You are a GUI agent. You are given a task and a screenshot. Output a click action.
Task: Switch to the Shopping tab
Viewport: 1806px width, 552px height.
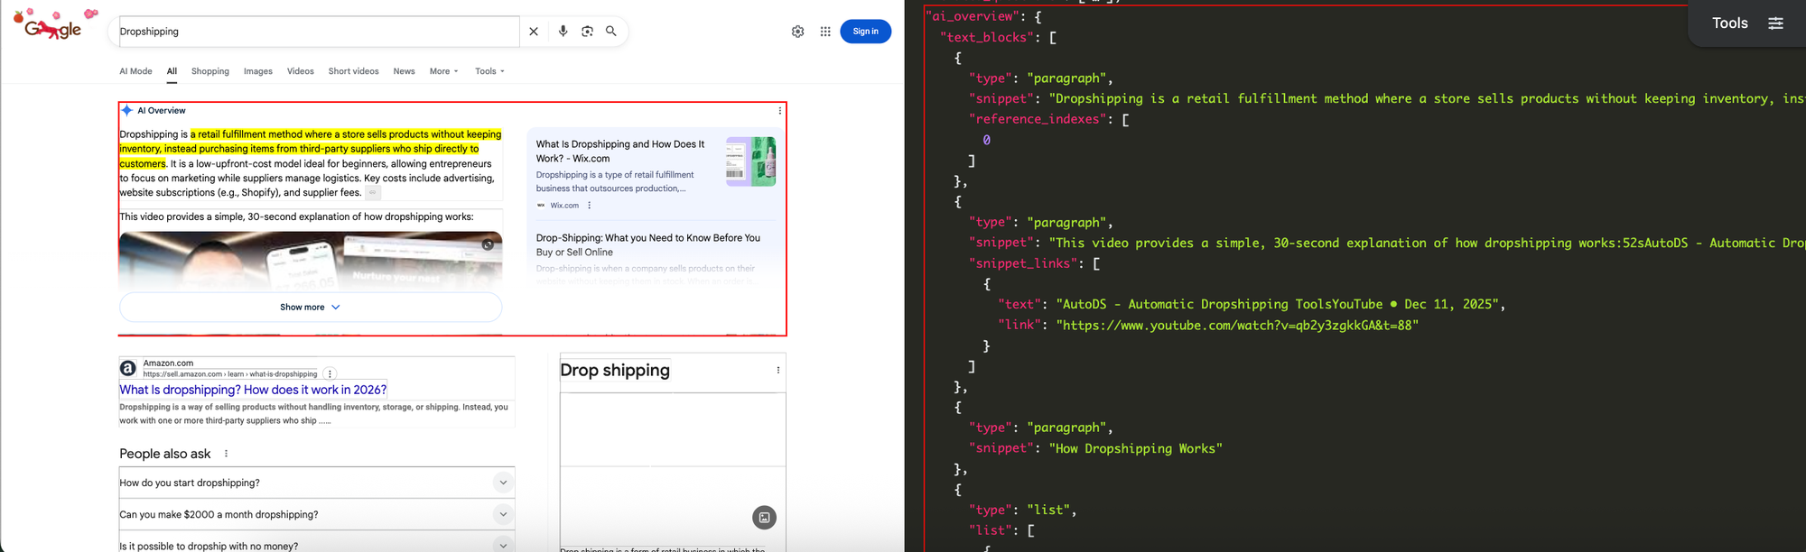[x=209, y=71]
